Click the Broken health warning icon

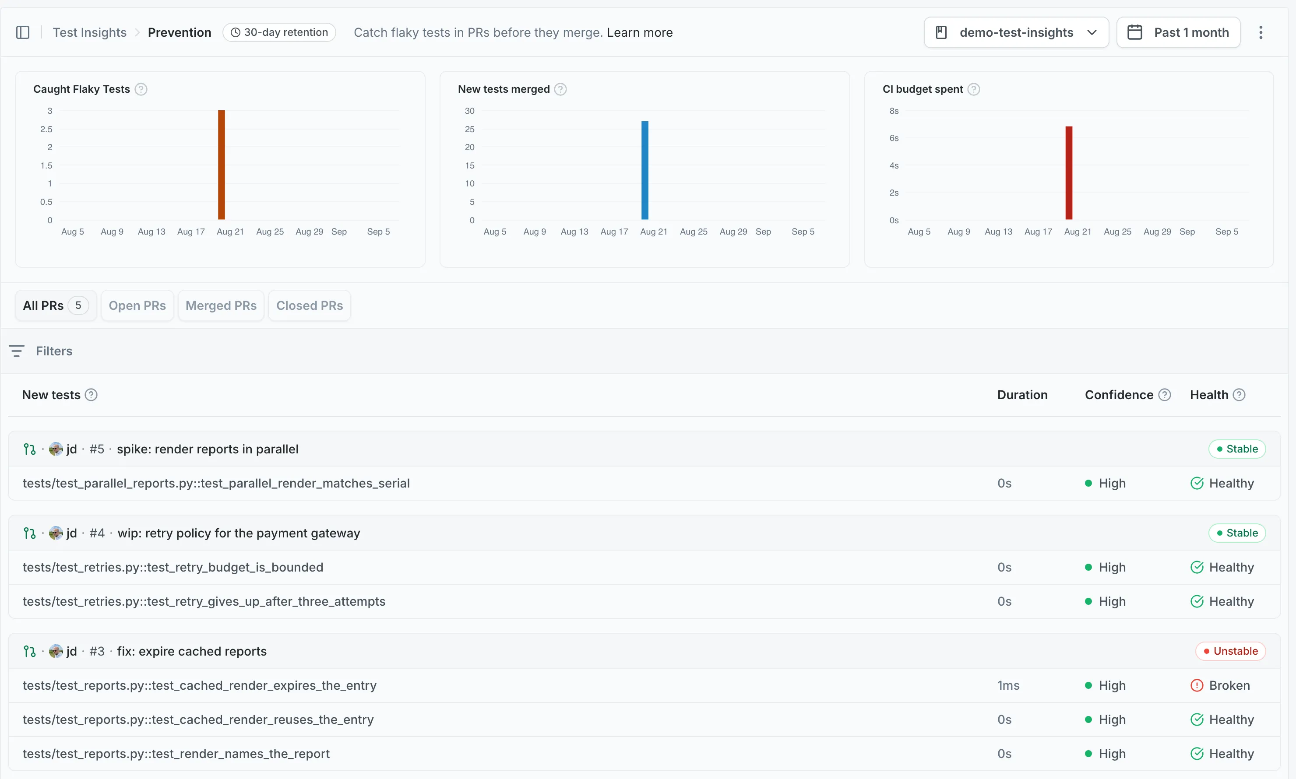1197,685
